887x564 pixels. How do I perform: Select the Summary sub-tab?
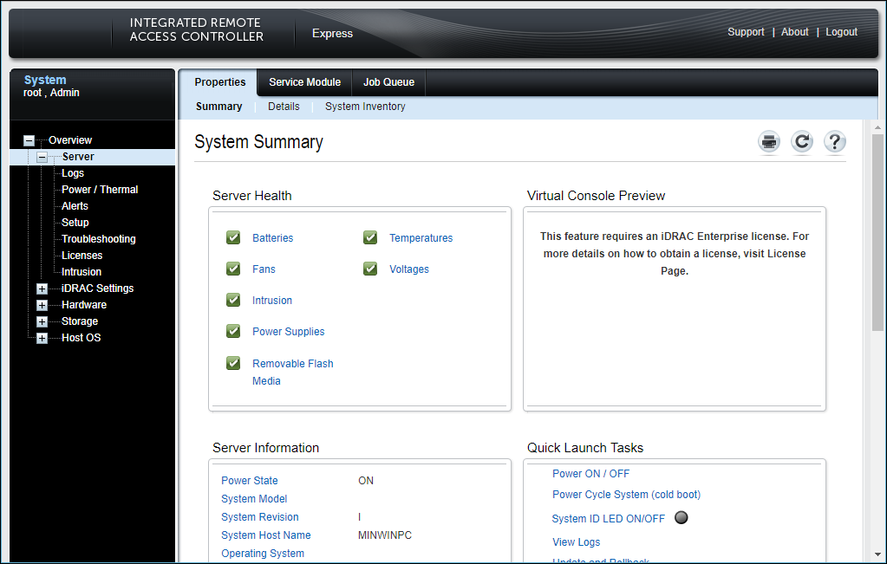218,107
